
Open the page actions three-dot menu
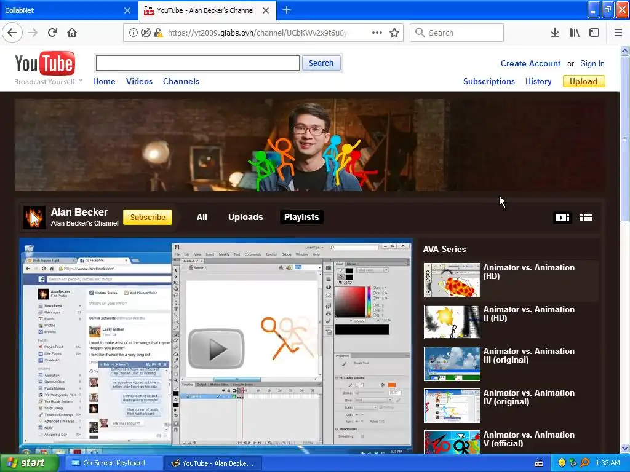click(377, 33)
